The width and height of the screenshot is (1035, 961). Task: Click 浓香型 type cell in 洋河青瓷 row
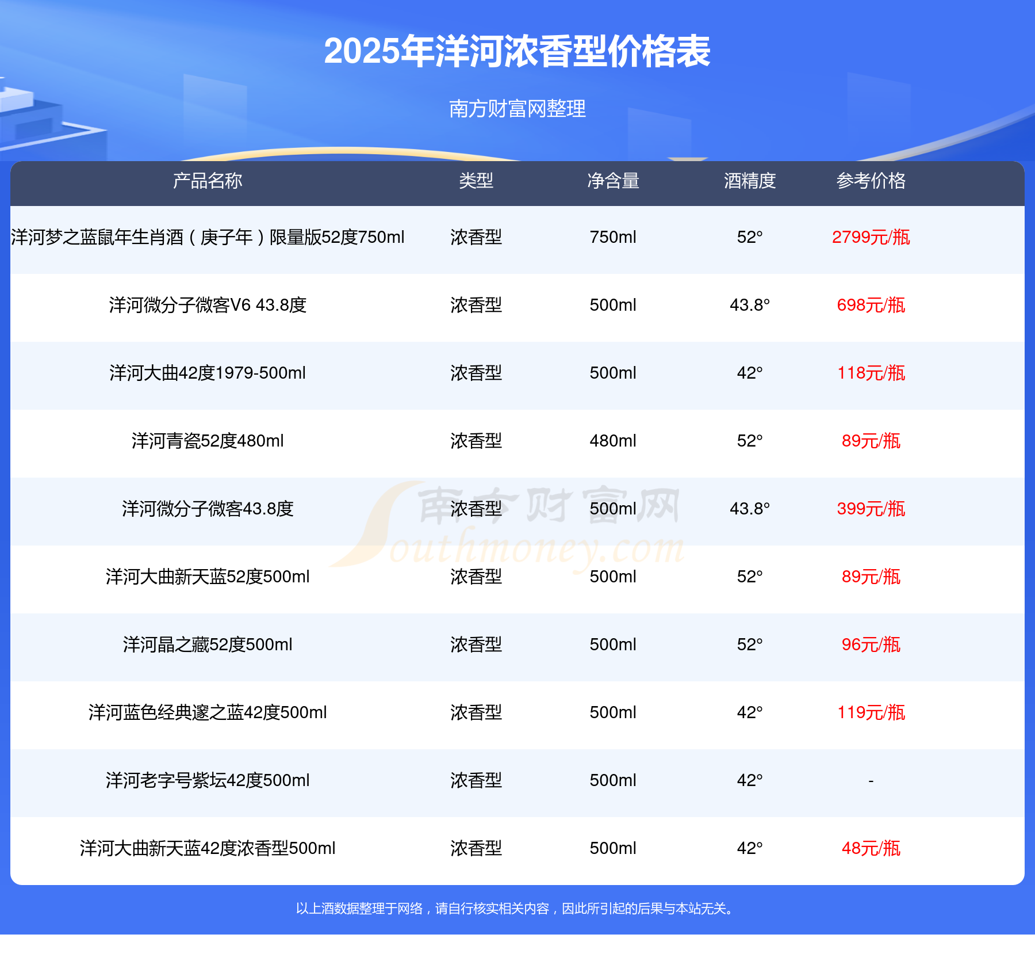click(x=476, y=441)
